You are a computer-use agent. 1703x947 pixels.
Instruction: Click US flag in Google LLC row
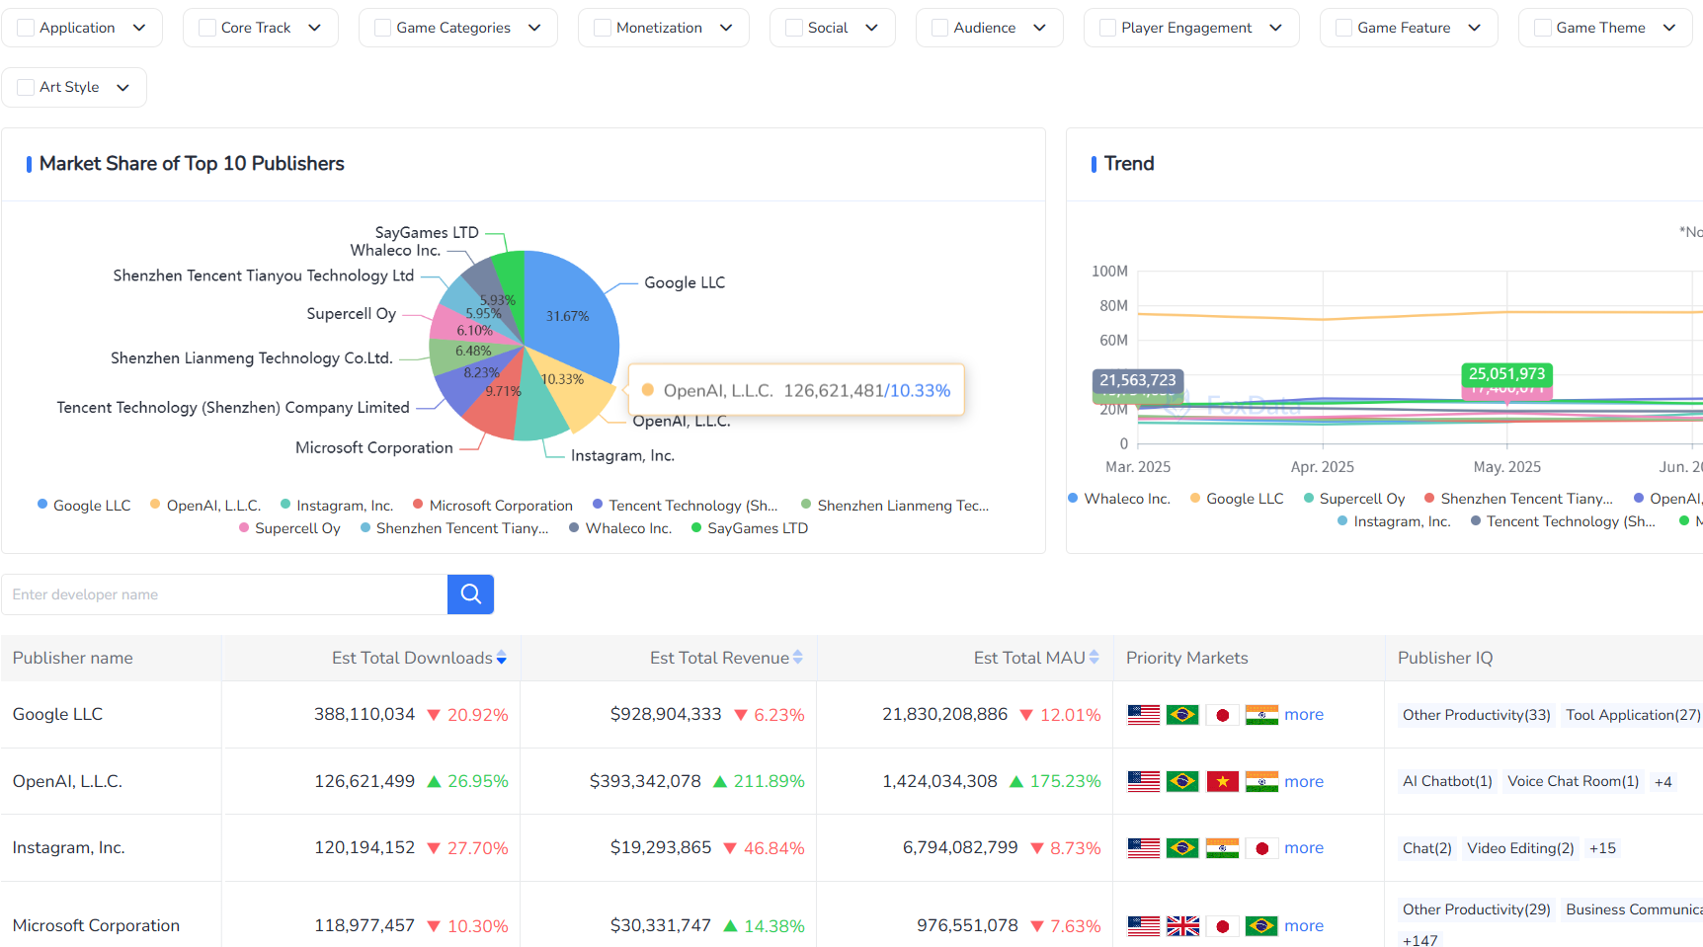point(1144,715)
